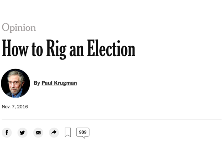Open Paul Krugman's author page link
This screenshot has height=149, width=223.
pyautogui.click(x=59, y=83)
